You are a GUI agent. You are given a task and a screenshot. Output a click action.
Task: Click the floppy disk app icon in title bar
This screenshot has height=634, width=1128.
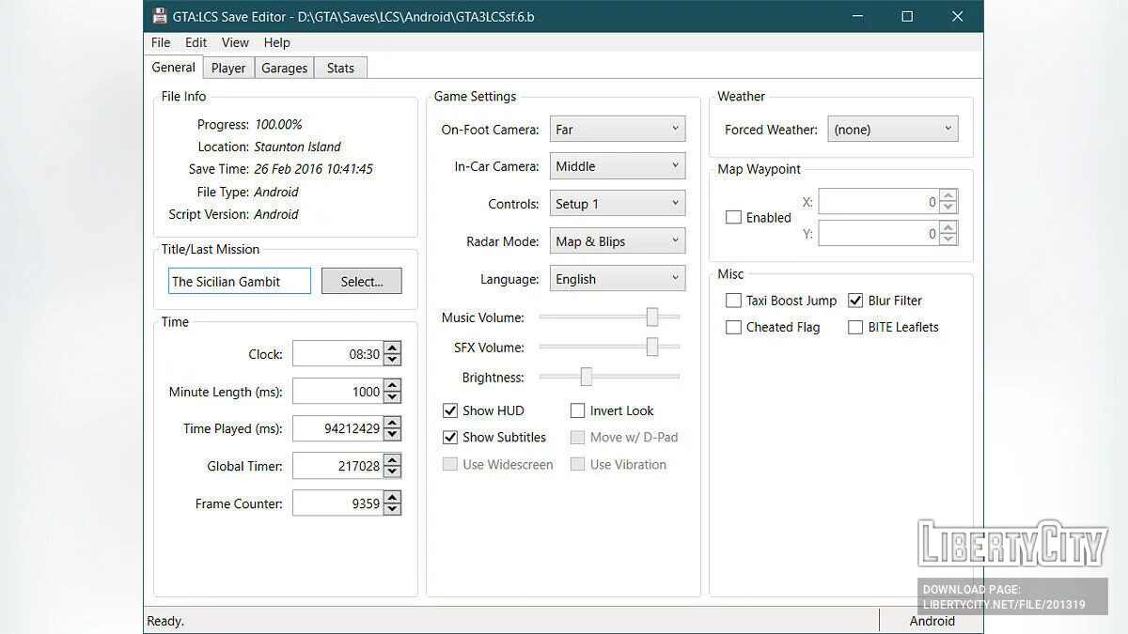[160, 17]
